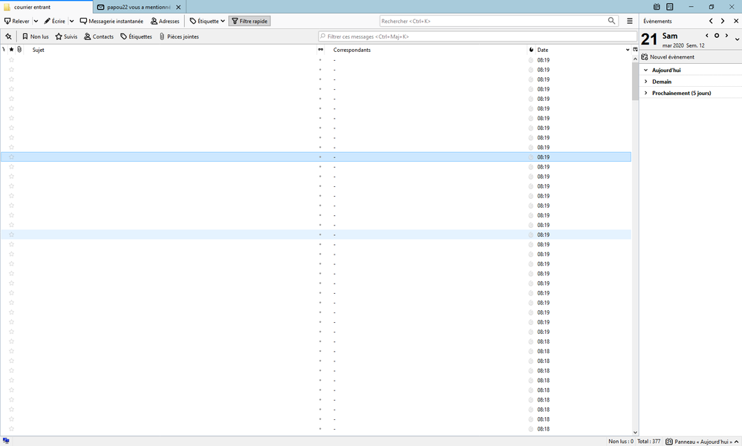Toggle the Filtre rapide bar
742x446 pixels.
250,22
